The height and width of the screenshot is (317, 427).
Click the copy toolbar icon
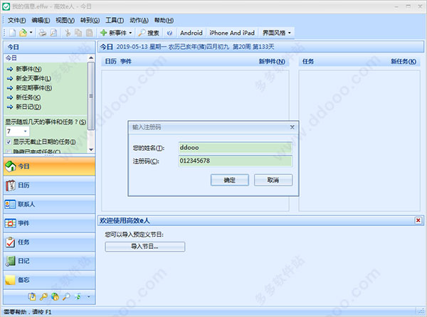78,33
